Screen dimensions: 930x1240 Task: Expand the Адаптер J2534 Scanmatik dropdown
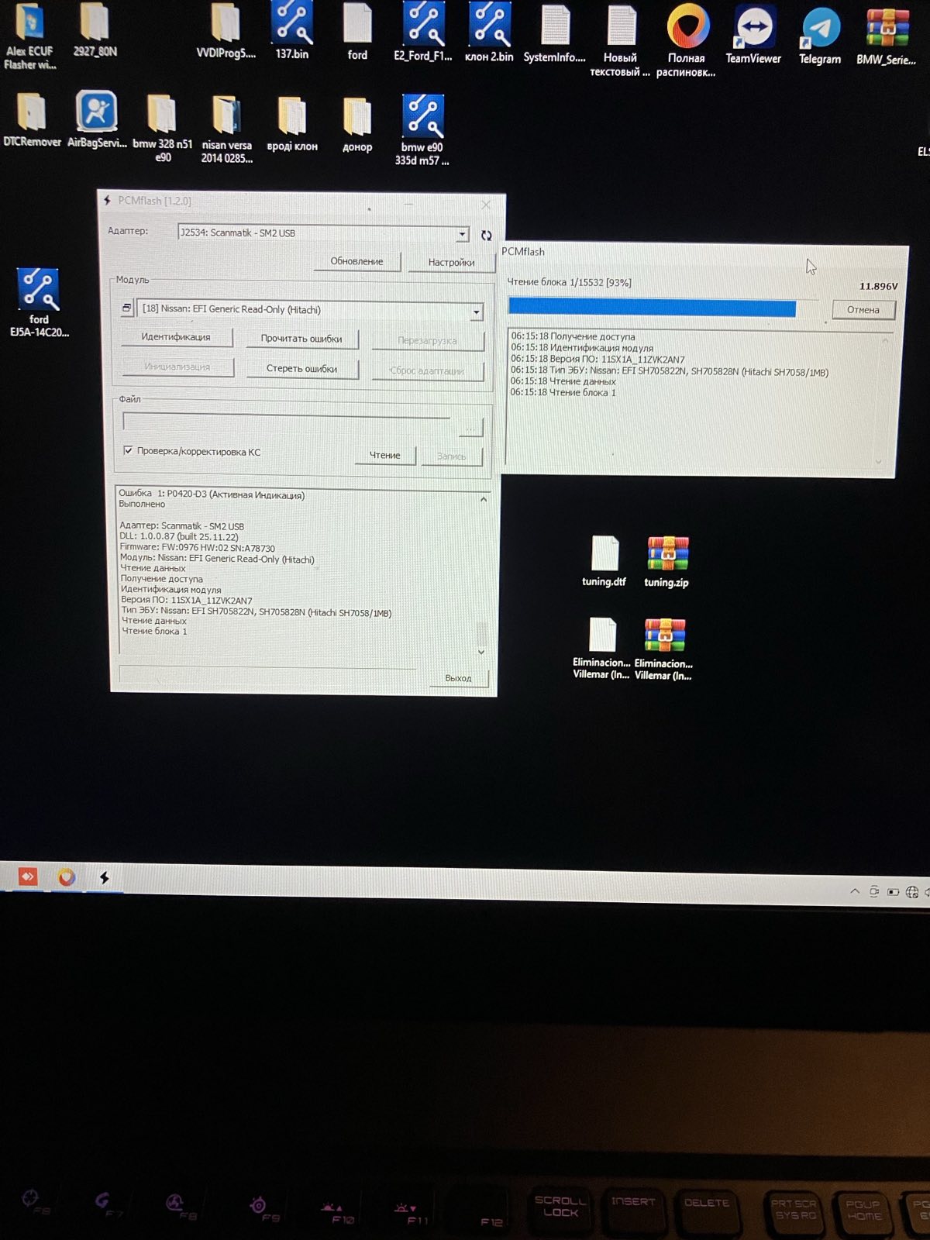tap(462, 234)
